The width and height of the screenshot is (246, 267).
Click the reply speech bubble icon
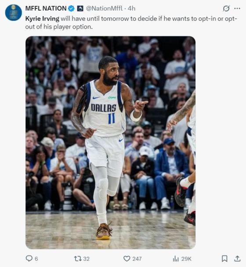29,259
